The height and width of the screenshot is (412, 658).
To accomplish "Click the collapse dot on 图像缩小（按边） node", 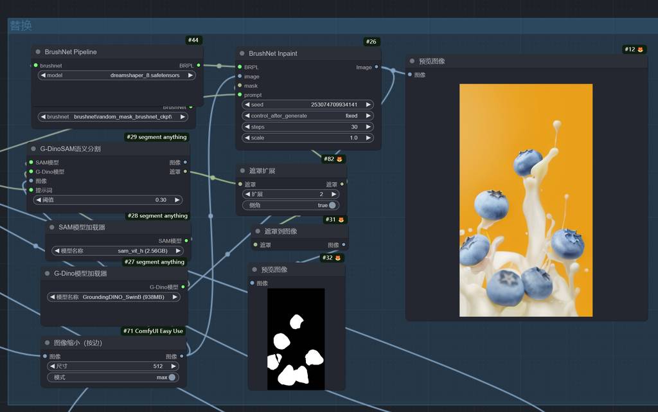I will (48, 343).
